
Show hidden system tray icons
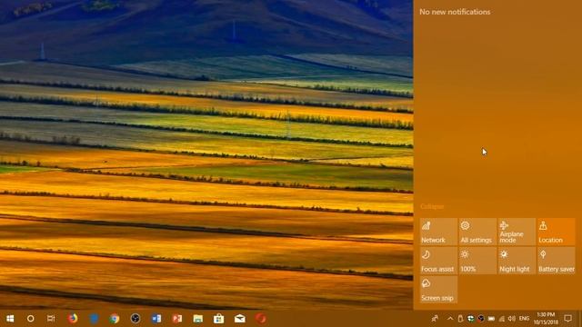click(x=450, y=319)
